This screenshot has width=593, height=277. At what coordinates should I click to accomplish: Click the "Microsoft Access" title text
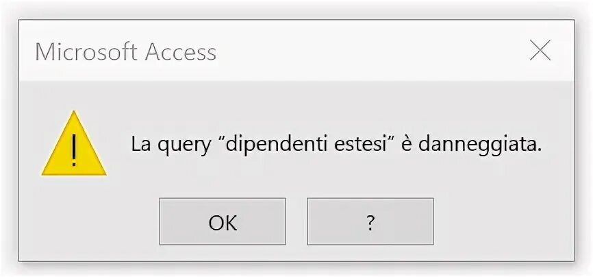point(125,52)
